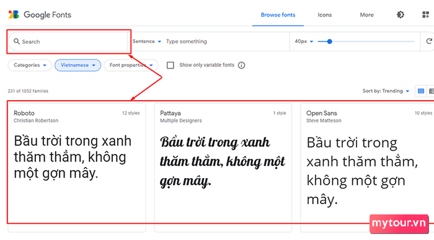Open selected families grid-plus icon

[x=425, y=15]
